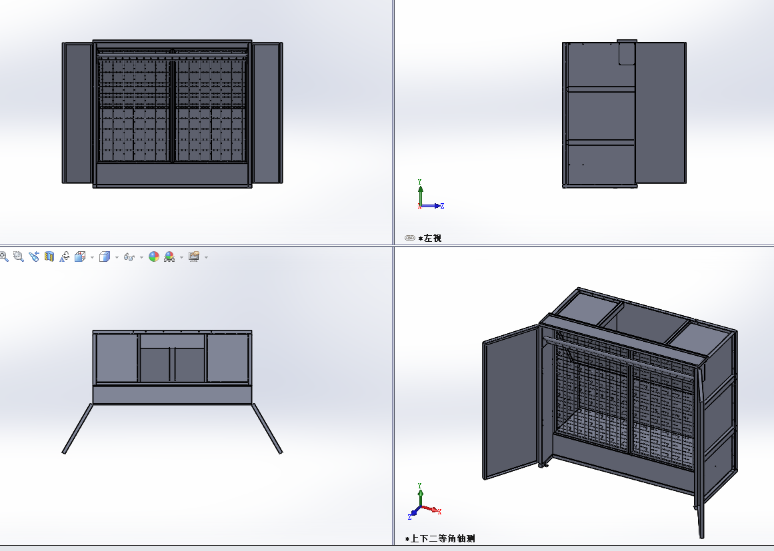Click the View Orientation cube icon
The width and height of the screenshot is (774, 551).
80,257
